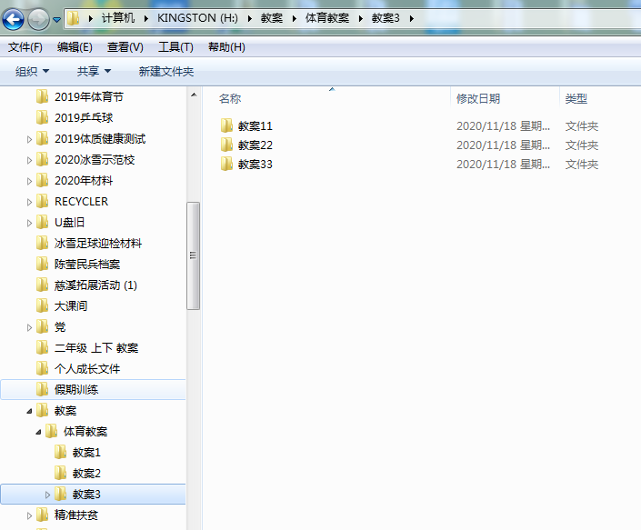Expand 精准扶贫 tree node
Viewport: 641px width, 530px height.
point(29,515)
